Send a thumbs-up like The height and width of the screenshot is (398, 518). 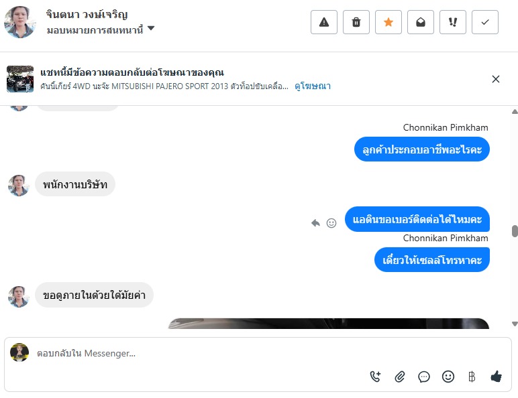497,376
